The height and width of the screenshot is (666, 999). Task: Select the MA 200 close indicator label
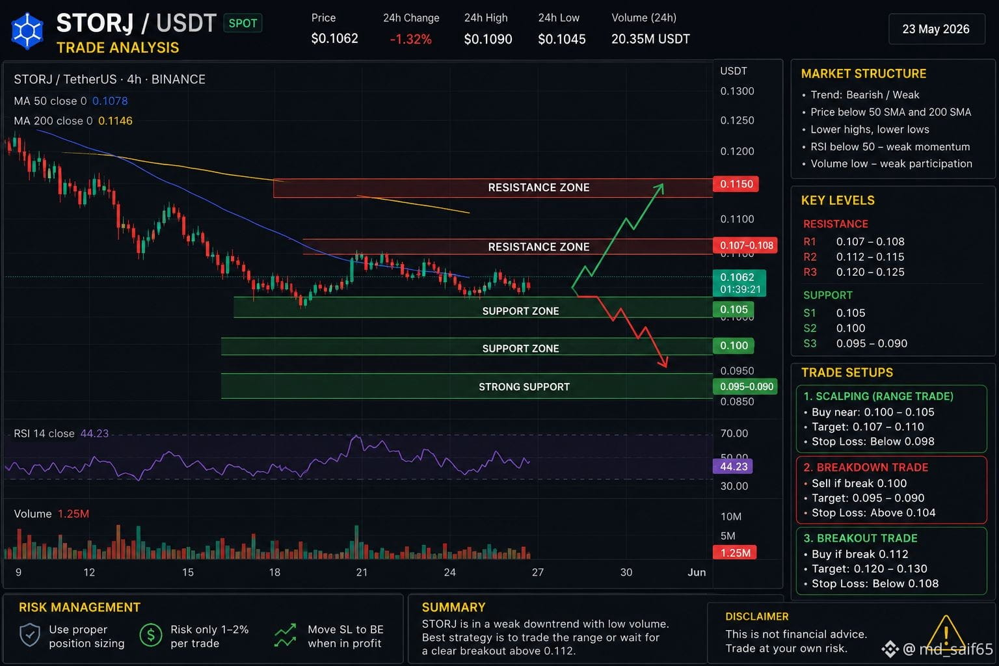click(73, 121)
